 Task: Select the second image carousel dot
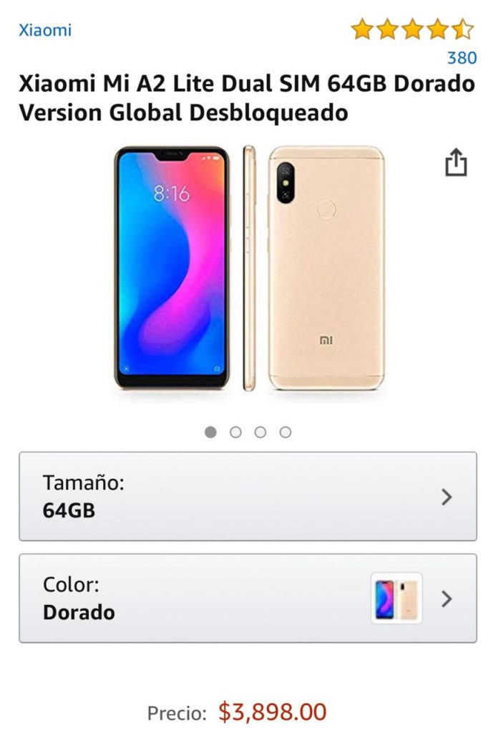pos(235,432)
